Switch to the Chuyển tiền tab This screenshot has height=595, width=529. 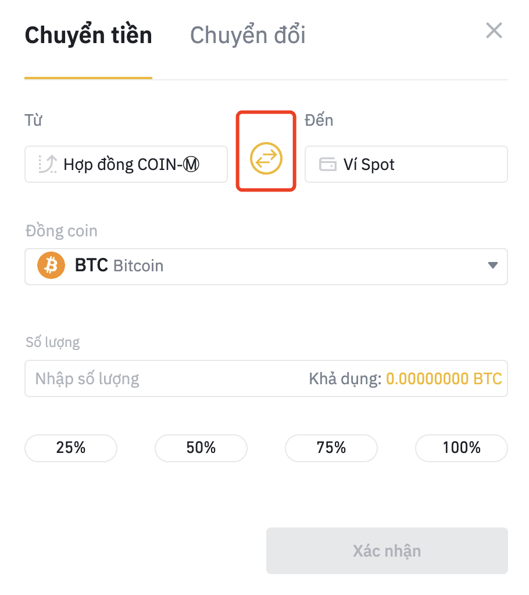click(x=88, y=36)
